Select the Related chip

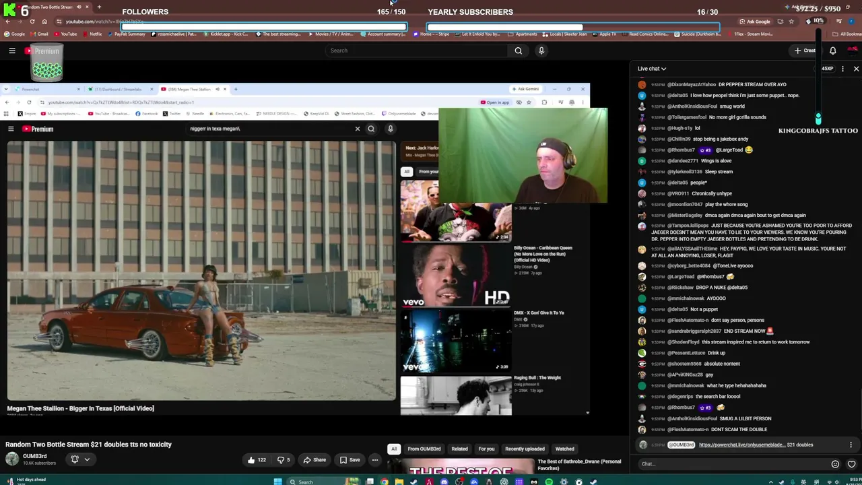click(459, 449)
